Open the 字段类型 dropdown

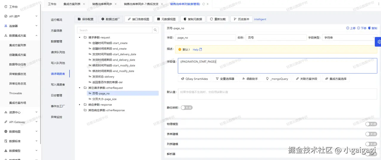tap(349, 38)
